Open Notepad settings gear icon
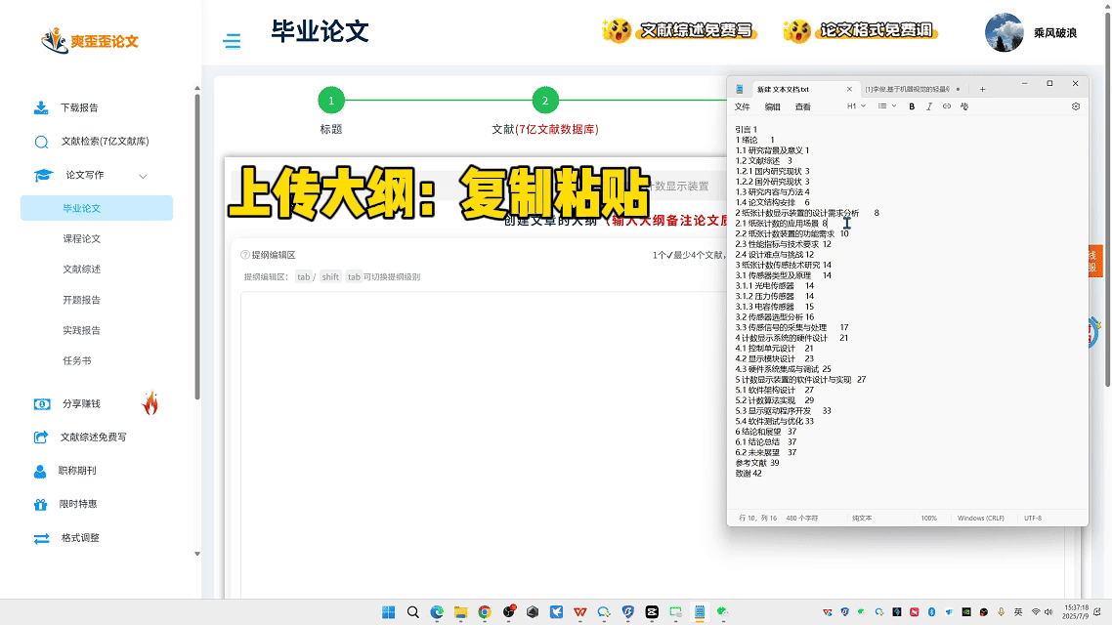Viewport: 1112px width, 625px height. point(1076,106)
